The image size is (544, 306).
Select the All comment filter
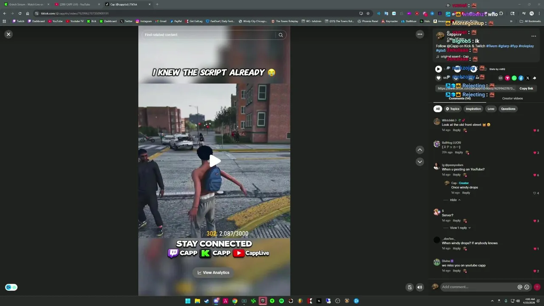click(438, 109)
